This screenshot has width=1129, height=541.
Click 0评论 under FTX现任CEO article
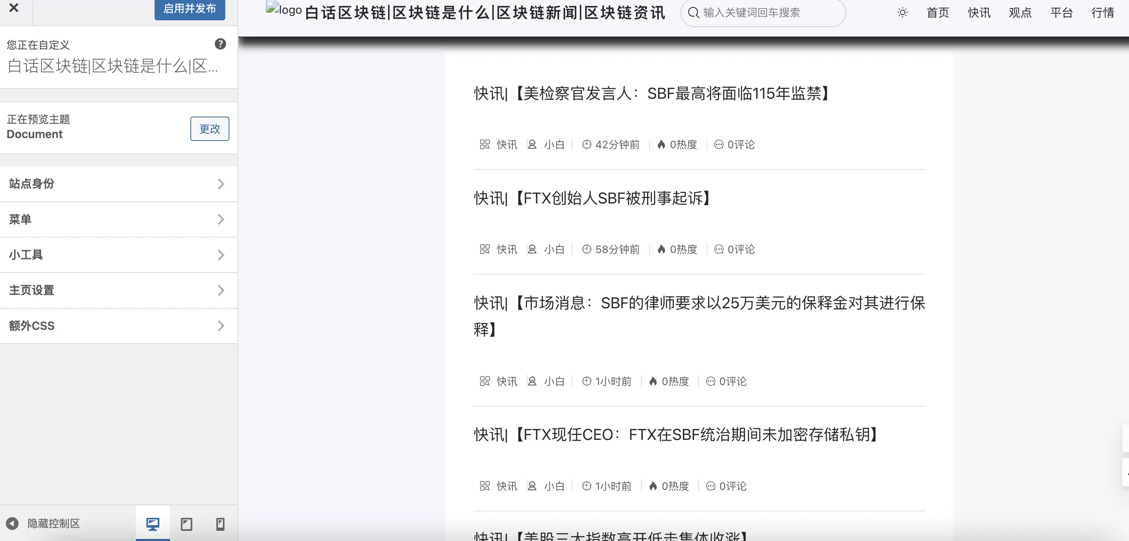coord(733,486)
